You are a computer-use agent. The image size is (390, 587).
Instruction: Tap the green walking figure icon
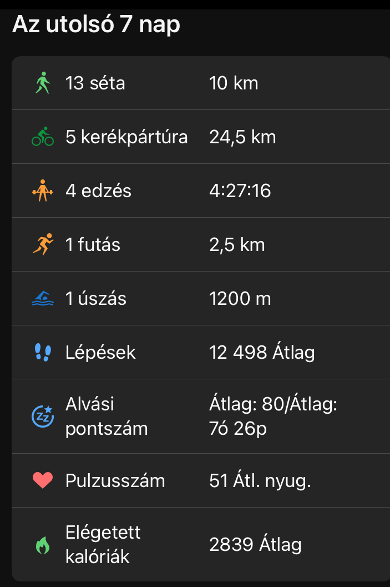[x=42, y=84]
